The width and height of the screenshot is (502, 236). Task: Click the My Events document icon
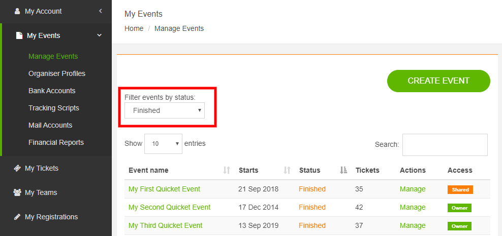19,35
